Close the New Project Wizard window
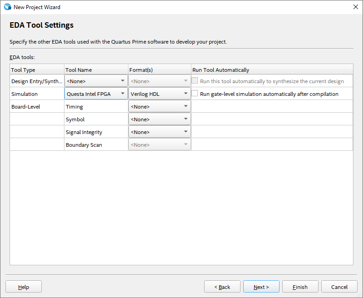The height and width of the screenshot is (298, 363). point(355,7)
